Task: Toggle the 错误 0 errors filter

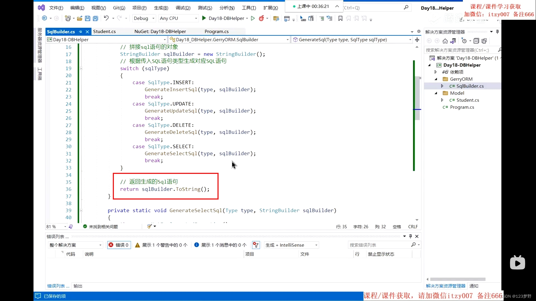Action: coord(119,245)
